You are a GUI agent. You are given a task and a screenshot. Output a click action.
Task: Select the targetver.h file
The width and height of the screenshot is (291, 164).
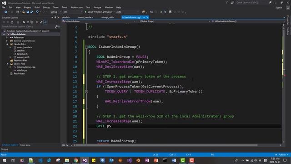click(22, 54)
